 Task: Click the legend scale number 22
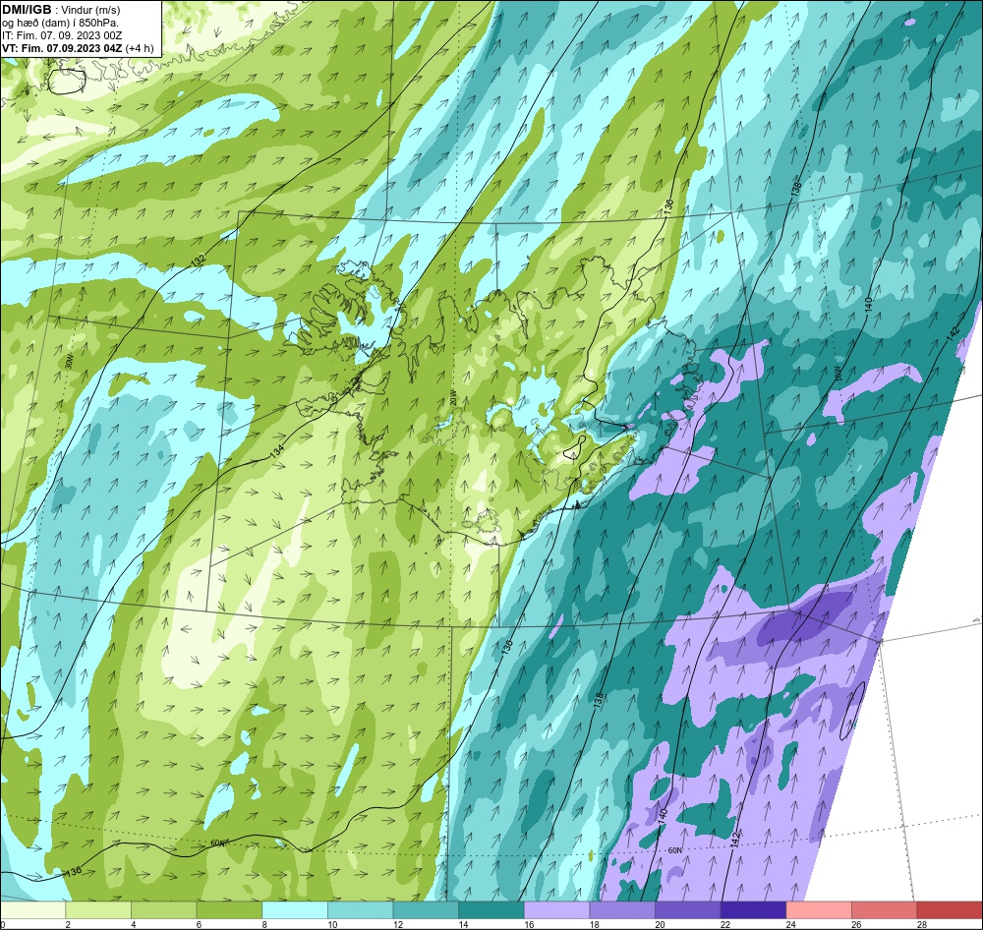point(725,924)
